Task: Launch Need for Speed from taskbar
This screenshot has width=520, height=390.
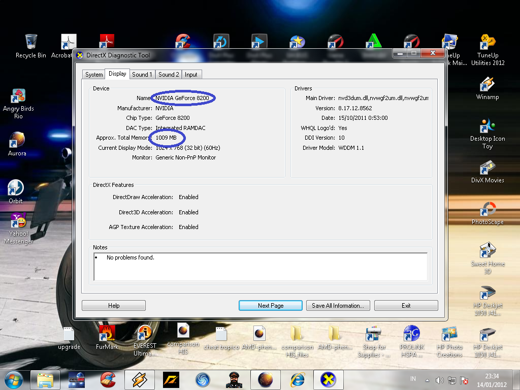Action: pos(171,380)
